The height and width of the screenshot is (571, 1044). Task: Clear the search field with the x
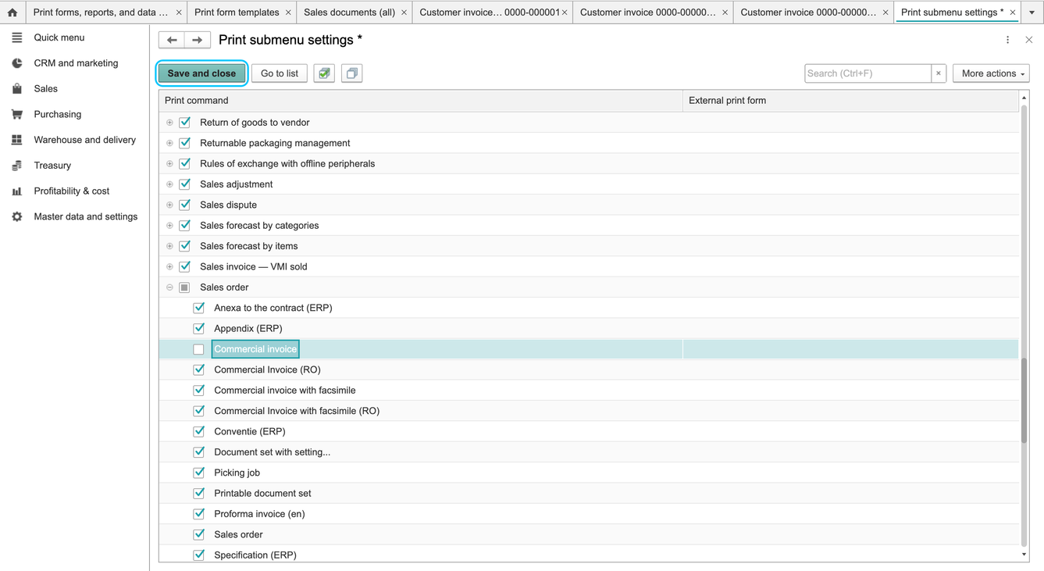(x=939, y=73)
